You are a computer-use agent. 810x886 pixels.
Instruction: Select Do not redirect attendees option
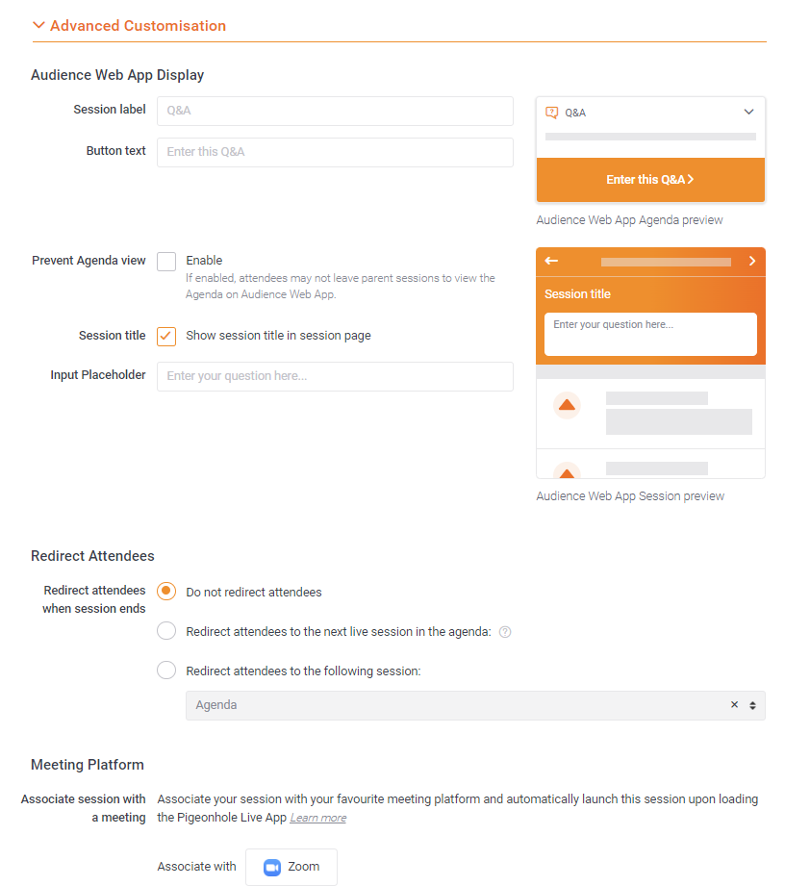coord(166,592)
